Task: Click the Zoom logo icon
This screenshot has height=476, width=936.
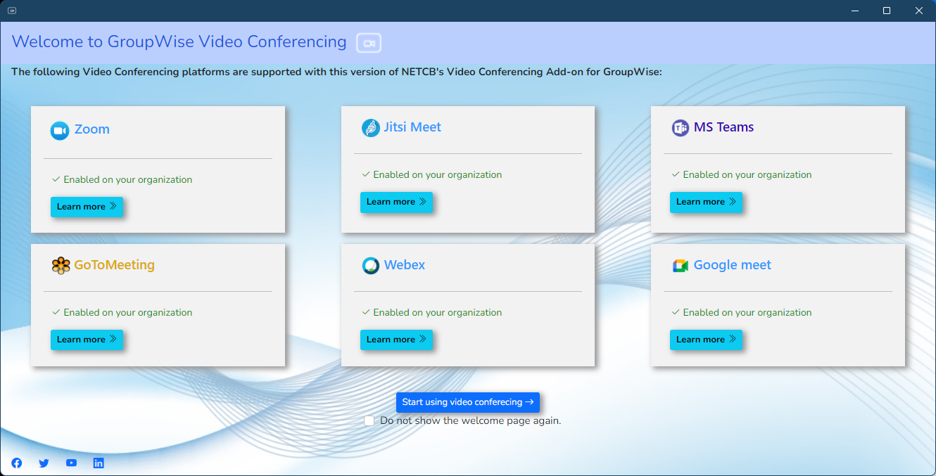Action: coord(60,130)
